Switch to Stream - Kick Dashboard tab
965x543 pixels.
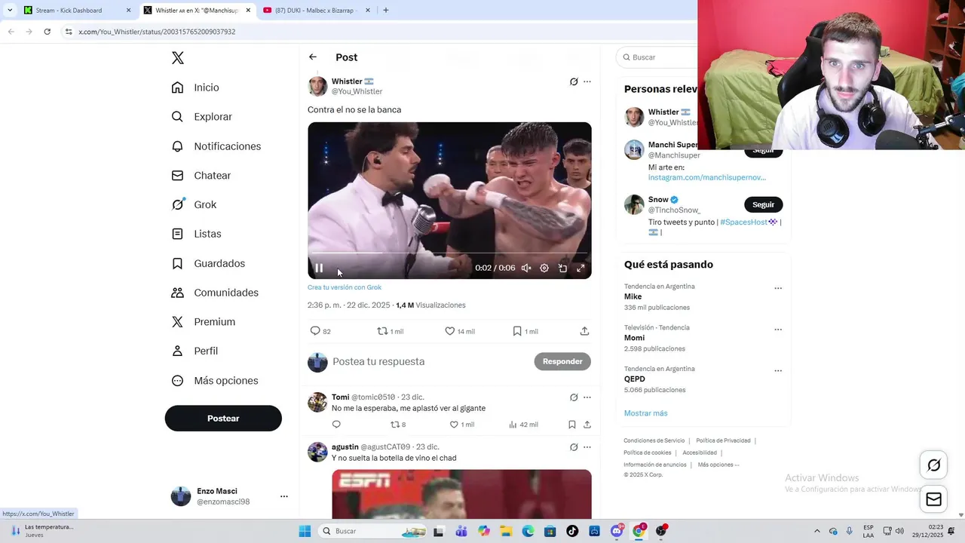click(78, 11)
